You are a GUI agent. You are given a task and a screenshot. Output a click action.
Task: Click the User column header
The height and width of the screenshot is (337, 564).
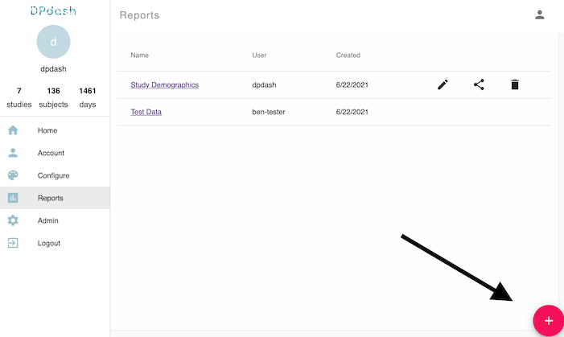coord(259,55)
